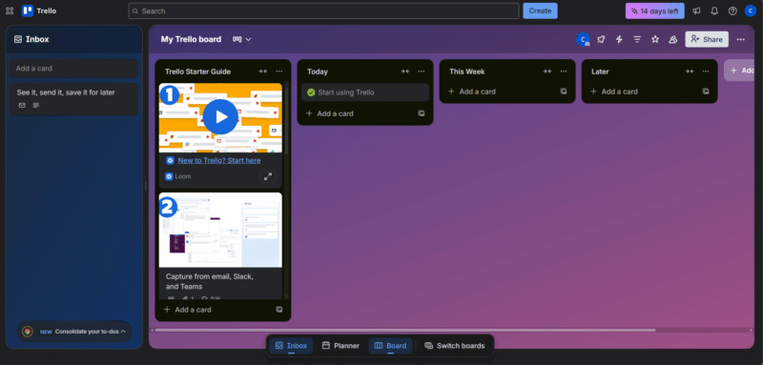The image size is (763, 365).
Task: Click the Trello logo
Action: 39,10
